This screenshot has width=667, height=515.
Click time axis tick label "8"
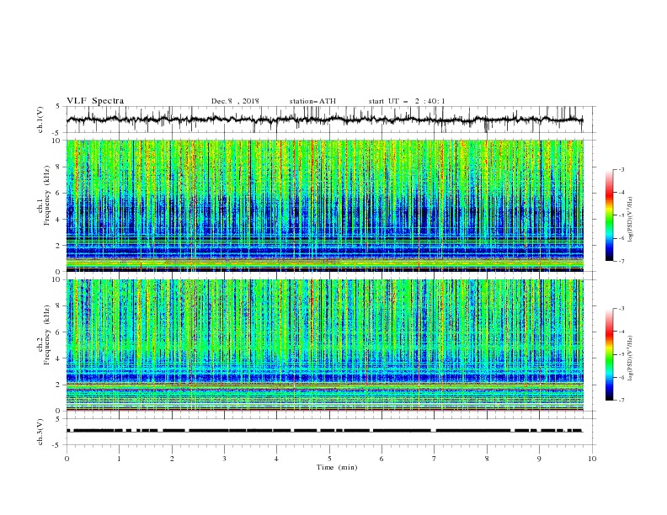click(487, 459)
